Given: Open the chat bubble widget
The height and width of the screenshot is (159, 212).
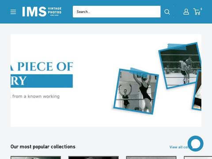Looking at the screenshot, I should (196, 144).
